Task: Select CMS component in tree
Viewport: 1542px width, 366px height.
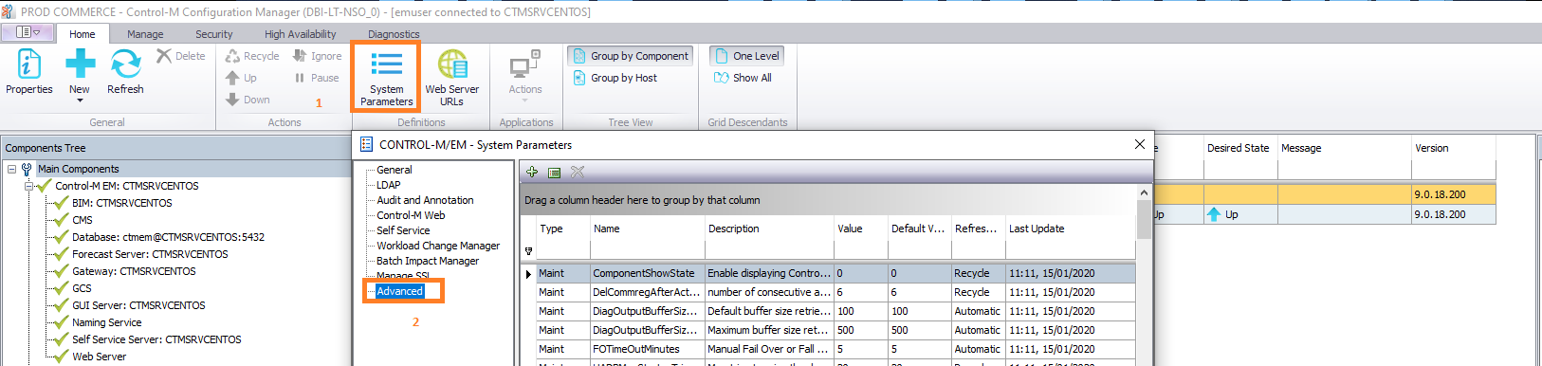Action: 83,220
